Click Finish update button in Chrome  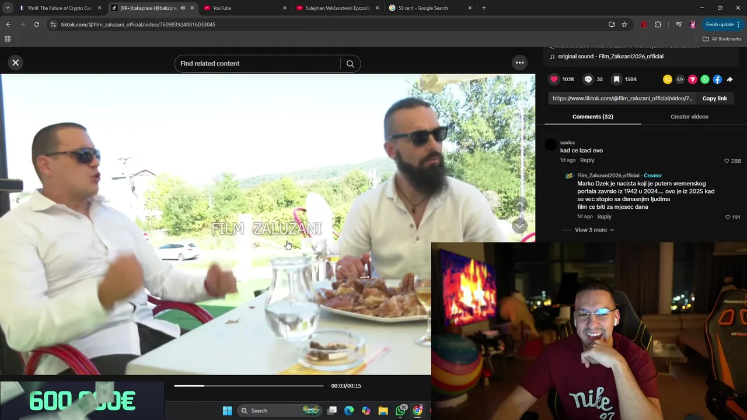tap(722, 24)
